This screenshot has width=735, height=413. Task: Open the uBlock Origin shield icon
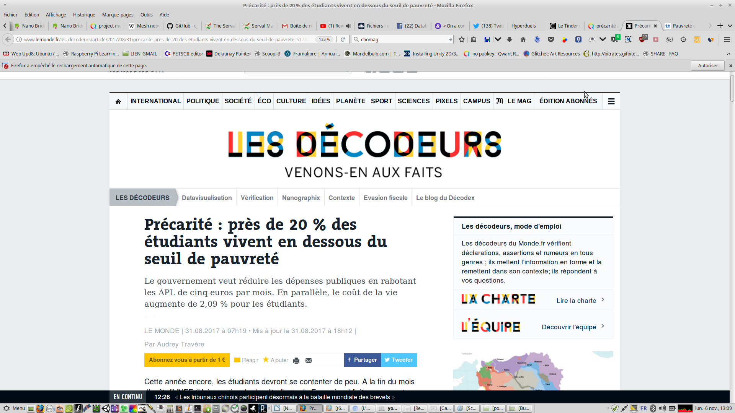[x=642, y=39]
